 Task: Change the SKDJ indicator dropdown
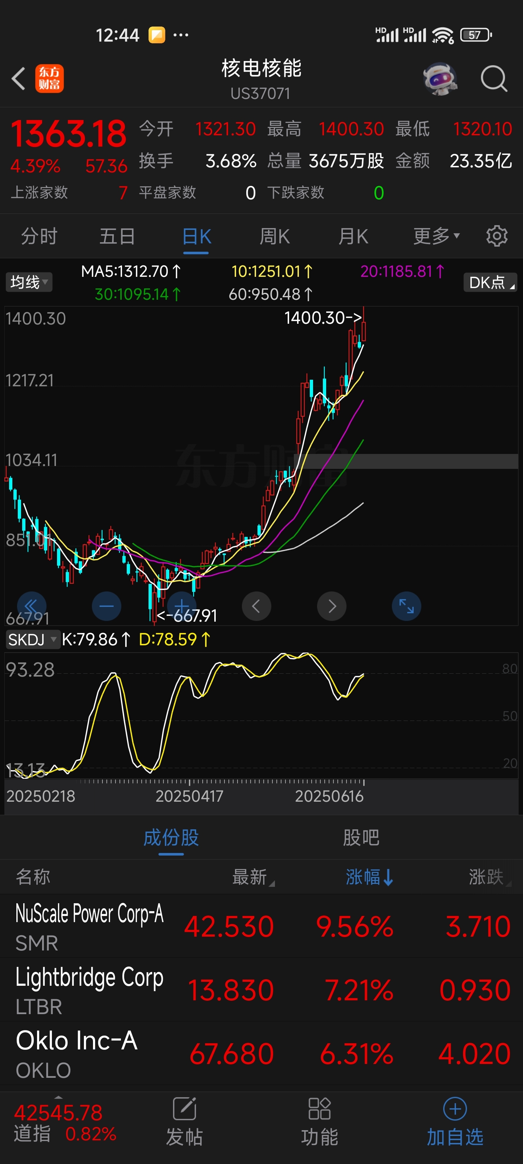(x=33, y=639)
